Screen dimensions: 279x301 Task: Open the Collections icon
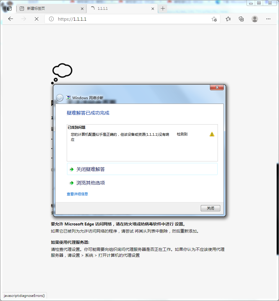pos(241,19)
